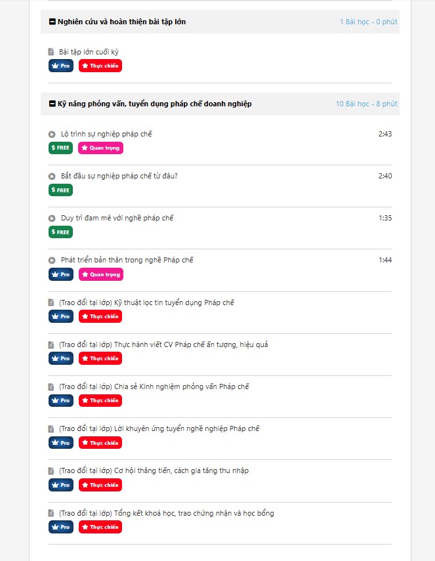Collapse the "Nghiên cứu và hoàn thiện bài tập lớn" section

pyautogui.click(x=52, y=22)
